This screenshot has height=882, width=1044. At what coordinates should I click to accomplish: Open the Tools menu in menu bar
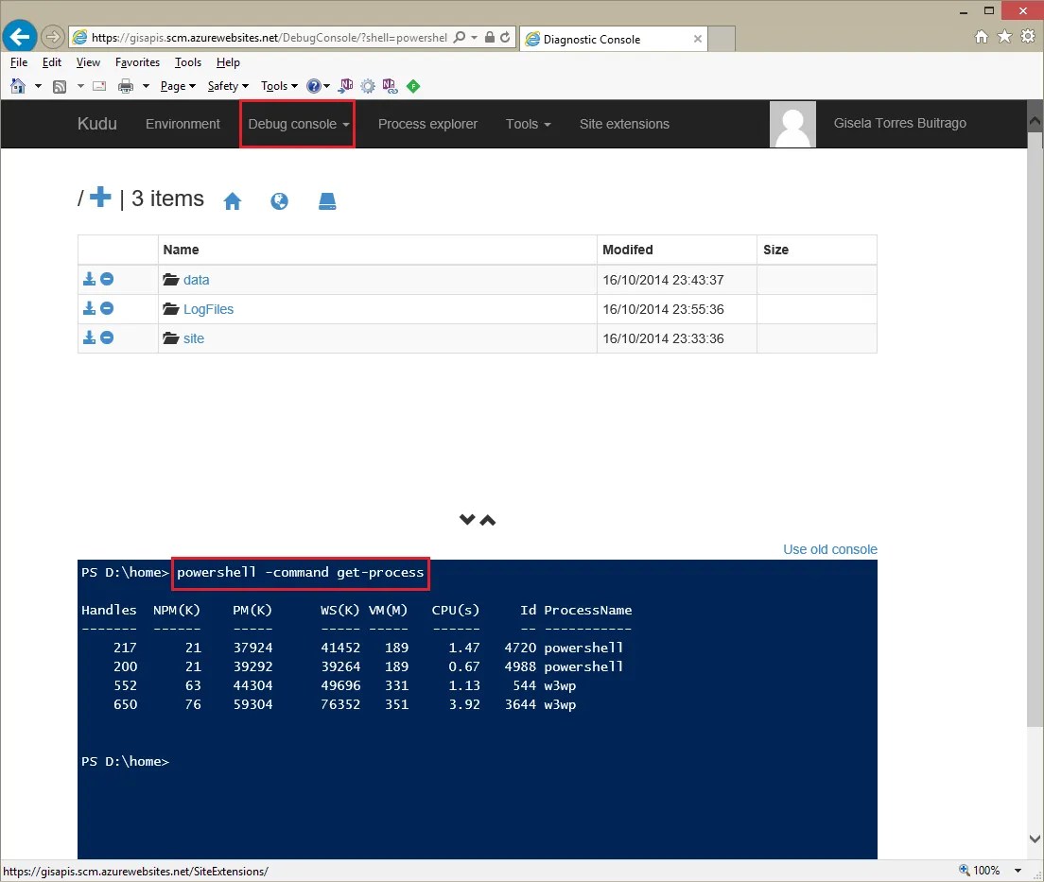tap(188, 61)
